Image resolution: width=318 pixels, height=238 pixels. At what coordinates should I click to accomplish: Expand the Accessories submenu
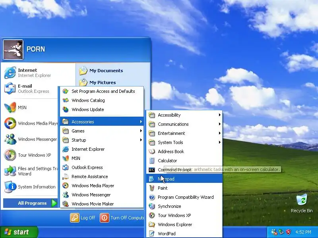tap(102, 122)
